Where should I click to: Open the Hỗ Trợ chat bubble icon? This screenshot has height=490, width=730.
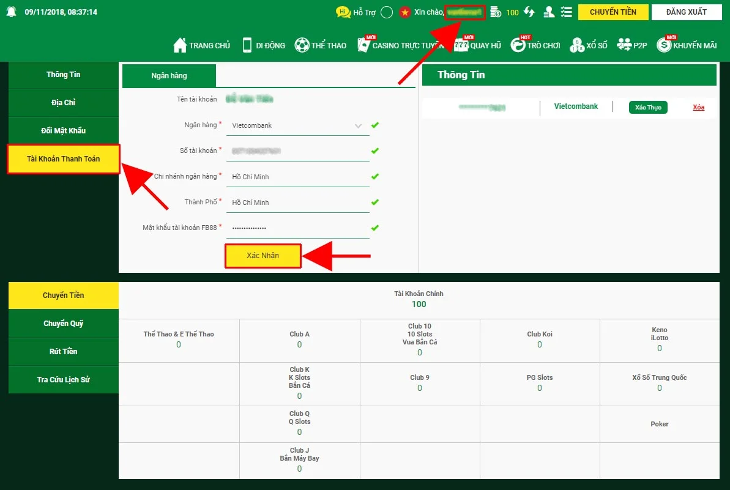click(x=343, y=12)
